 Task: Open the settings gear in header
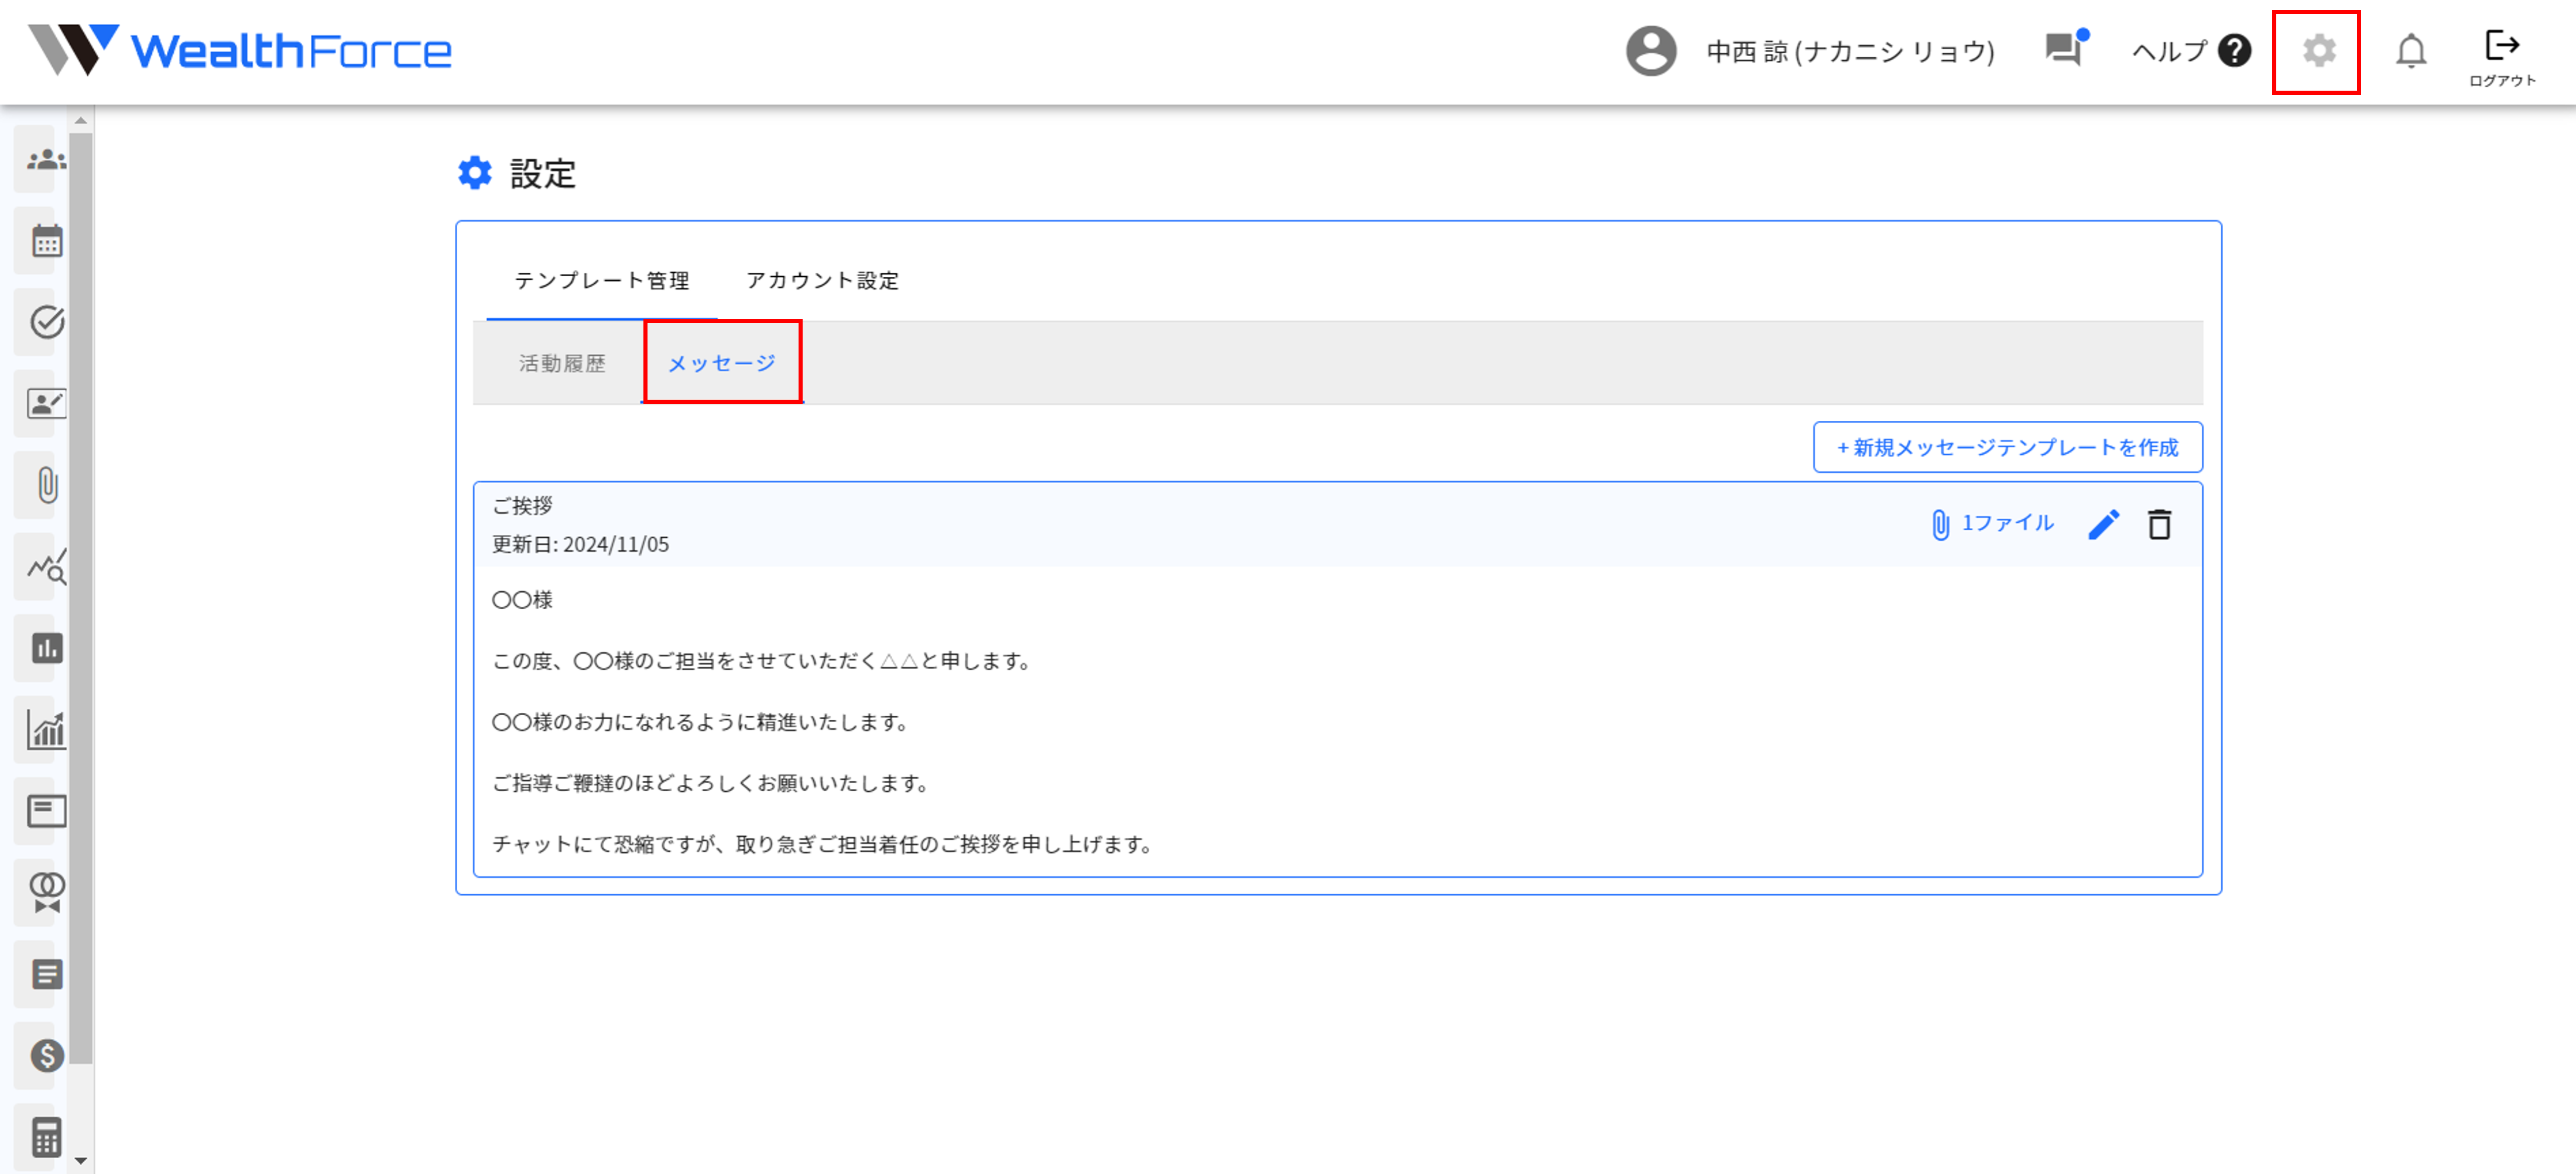pos(2318,51)
